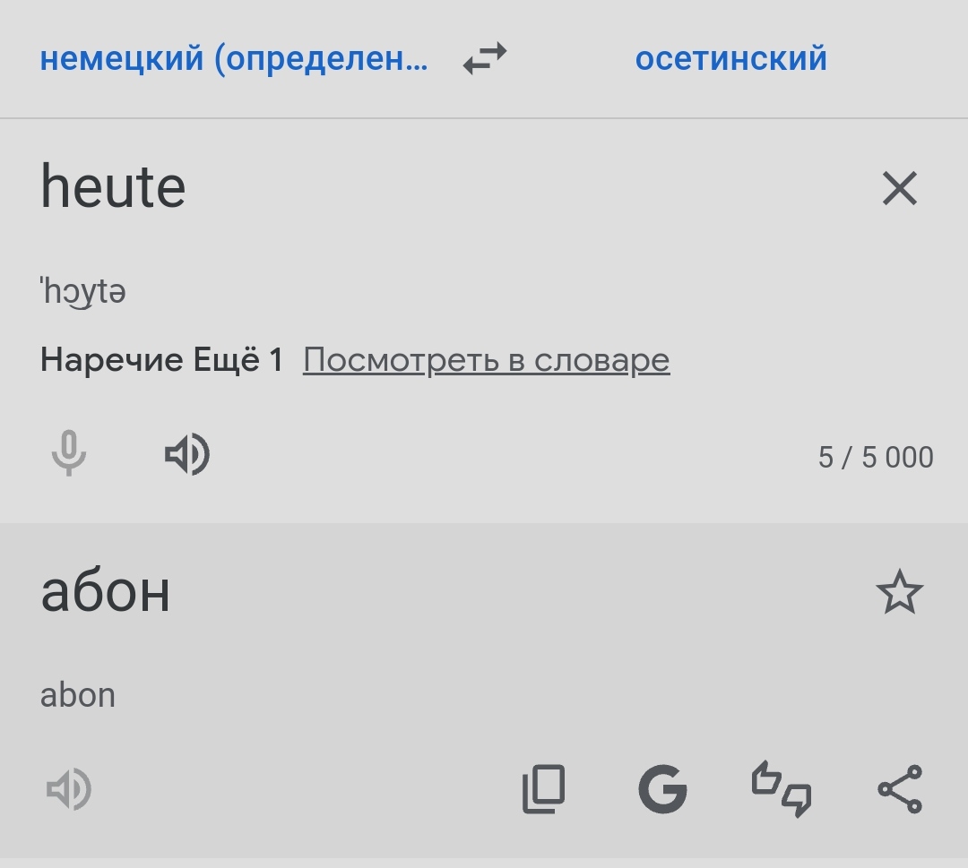Swap source and target languages

485,58
